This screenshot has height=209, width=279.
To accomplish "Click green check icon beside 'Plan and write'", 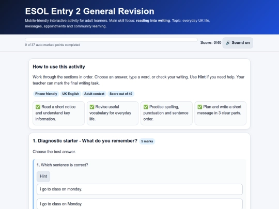I will [x=199, y=107].
